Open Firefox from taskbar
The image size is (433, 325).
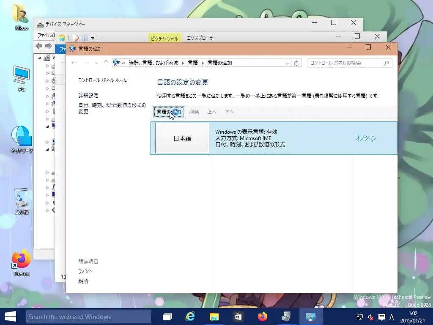[x=262, y=317]
